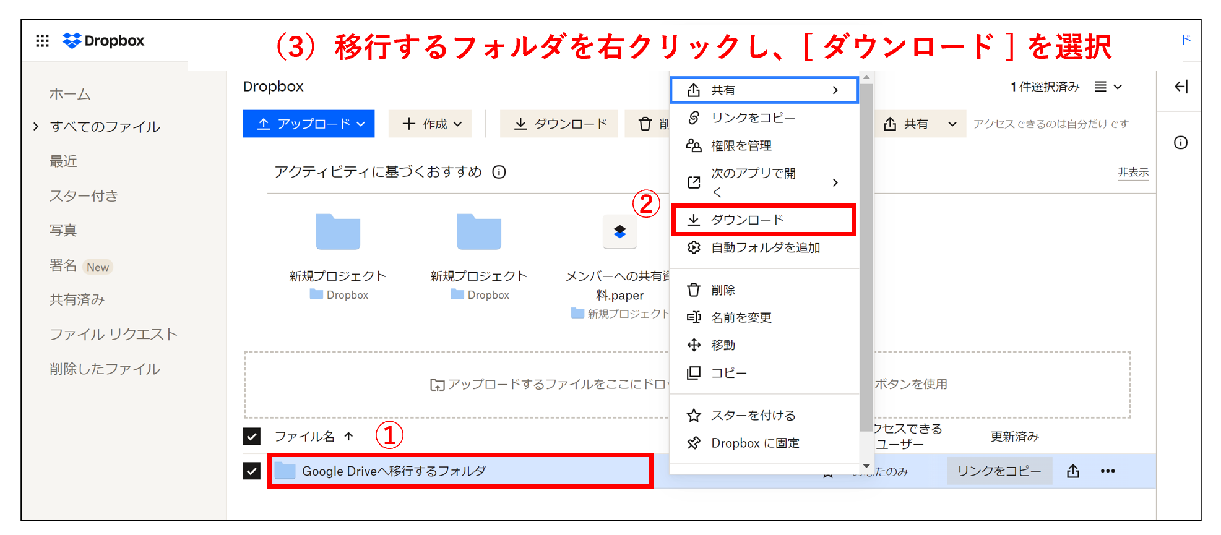
Task: Select 自動フォルダを追加 menu item
Action: point(764,247)
